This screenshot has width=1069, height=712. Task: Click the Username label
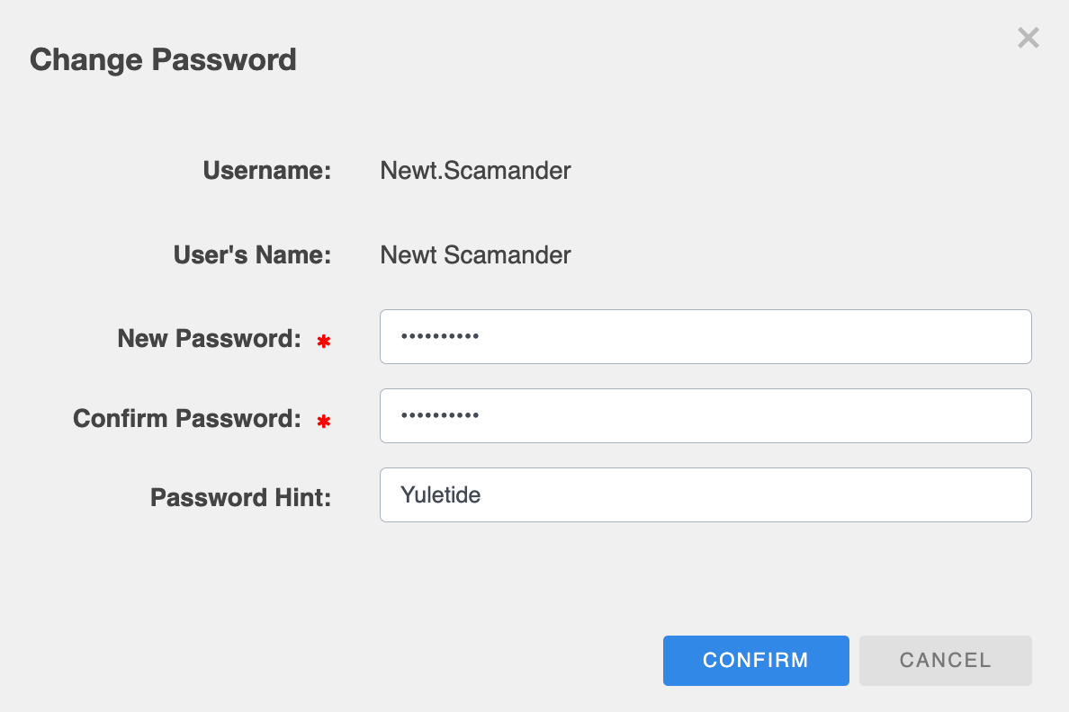point(267,171)
